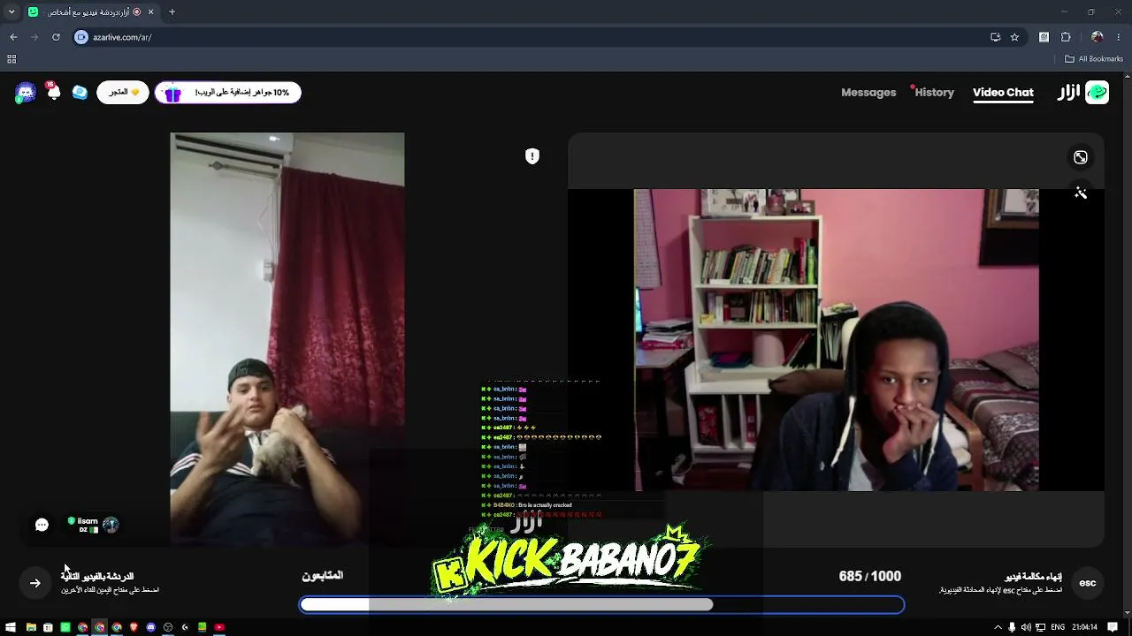Click the blue chat bubble icon

click(80, 92)
